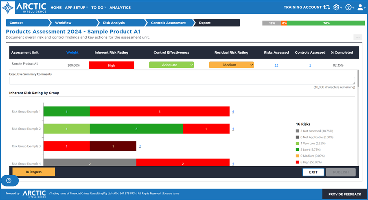Click the Low legend swatch

(297, 150)
